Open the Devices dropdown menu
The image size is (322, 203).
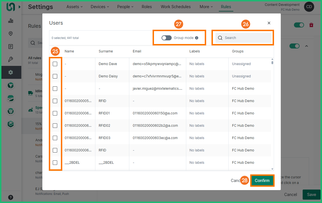tap(100, 7)
